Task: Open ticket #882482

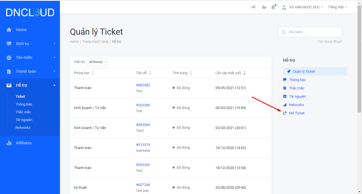Action: (x=143, y=85)
